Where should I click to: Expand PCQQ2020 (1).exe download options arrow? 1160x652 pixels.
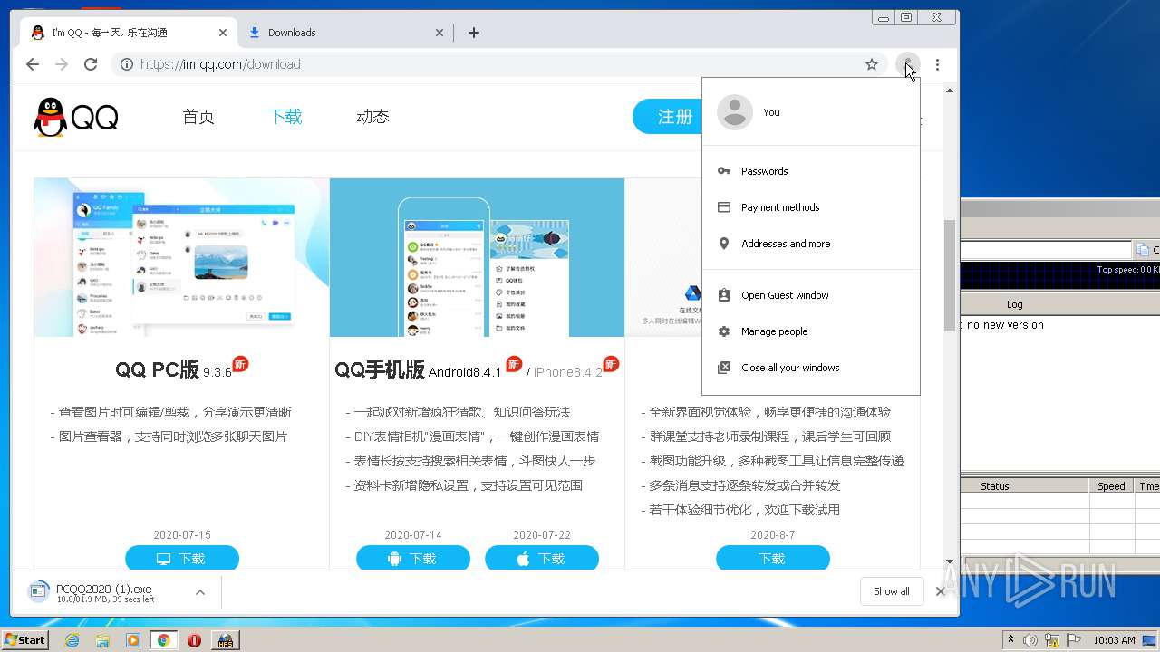[200, 592]
